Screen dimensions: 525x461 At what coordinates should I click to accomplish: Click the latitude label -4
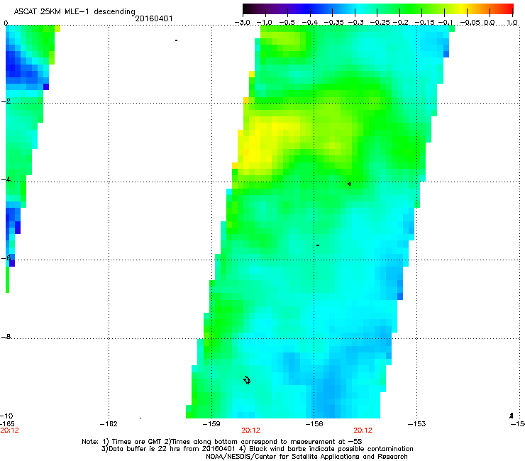pos(6,179)
